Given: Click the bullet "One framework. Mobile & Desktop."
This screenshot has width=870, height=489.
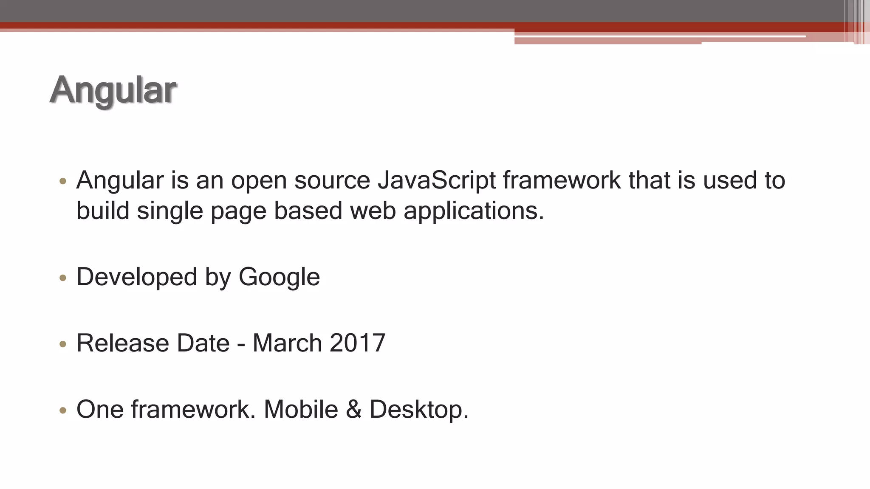Looking at the screenshot, I should 272,410.
